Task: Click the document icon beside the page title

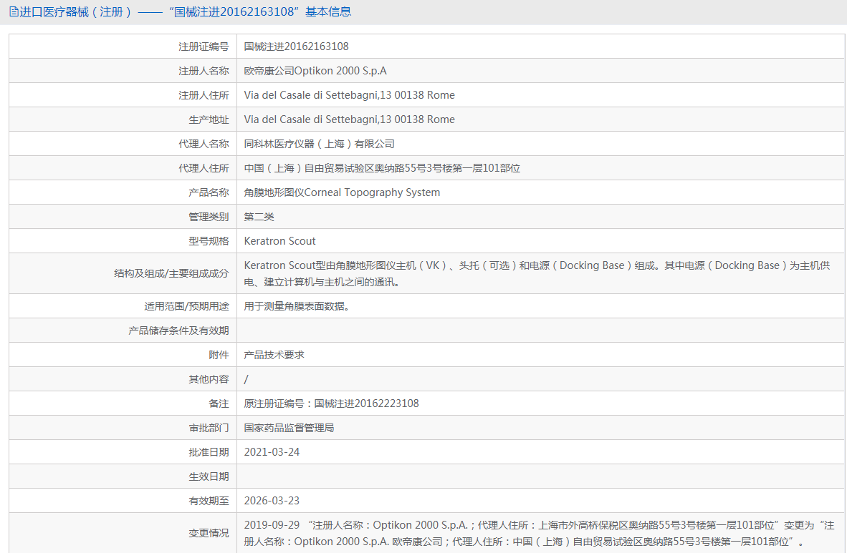Action: coord(14,12)
